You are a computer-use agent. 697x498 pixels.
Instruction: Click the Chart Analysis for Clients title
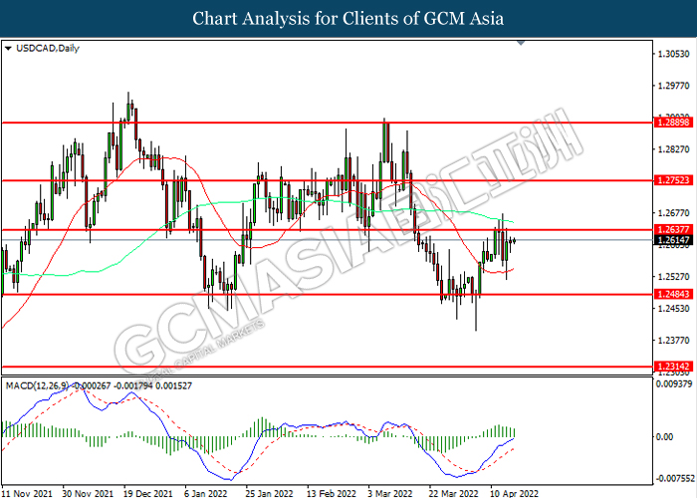point(348,18)
